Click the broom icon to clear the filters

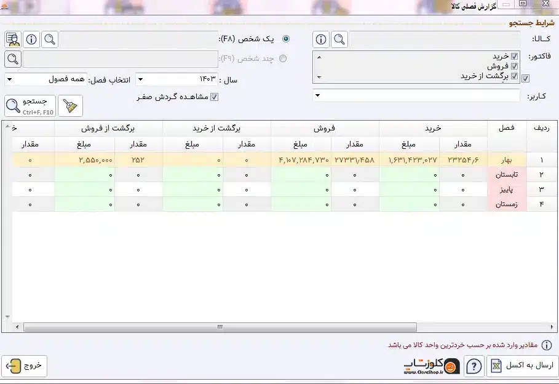(70, 106)
